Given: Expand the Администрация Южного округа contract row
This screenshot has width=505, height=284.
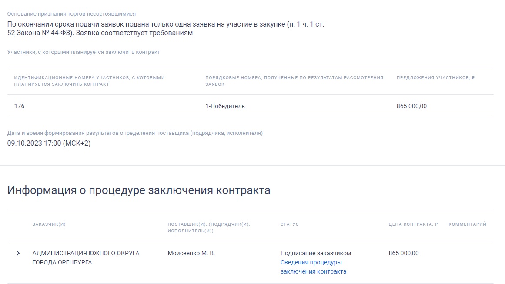Looking at the screenshot, I should 18,253.
